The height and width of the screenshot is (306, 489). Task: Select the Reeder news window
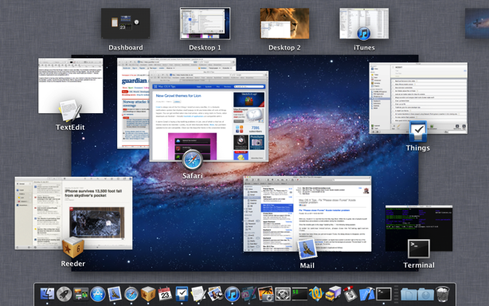click(x=73, y=214)
